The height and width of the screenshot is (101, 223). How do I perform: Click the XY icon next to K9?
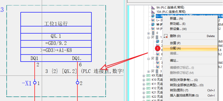(148, 76)
